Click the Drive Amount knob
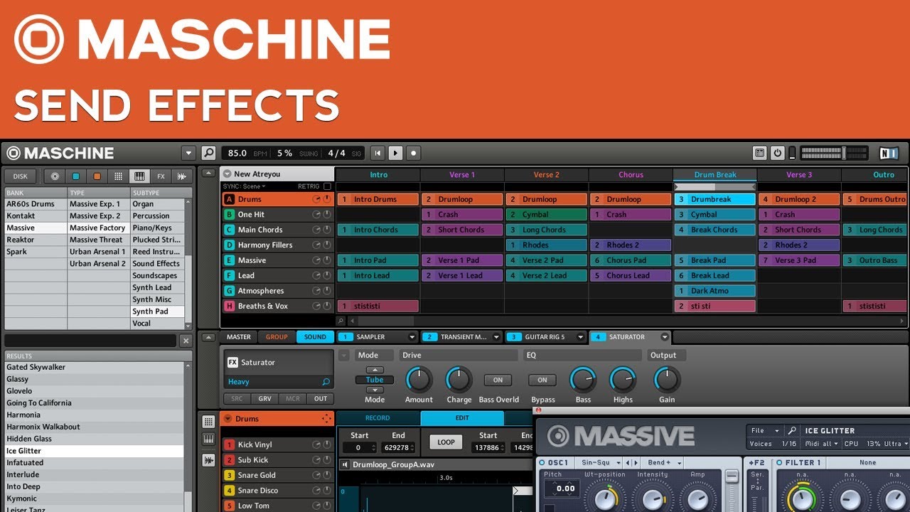The width and height of the screenshot is (910, 512). (419, 380)
